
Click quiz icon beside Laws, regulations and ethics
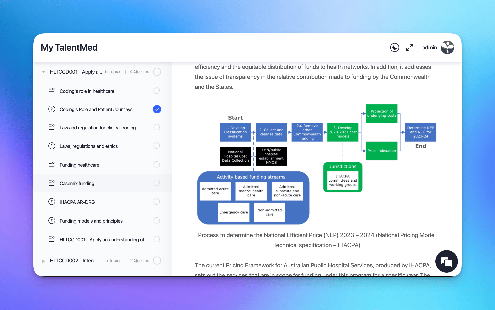click(x=52, y=146)
